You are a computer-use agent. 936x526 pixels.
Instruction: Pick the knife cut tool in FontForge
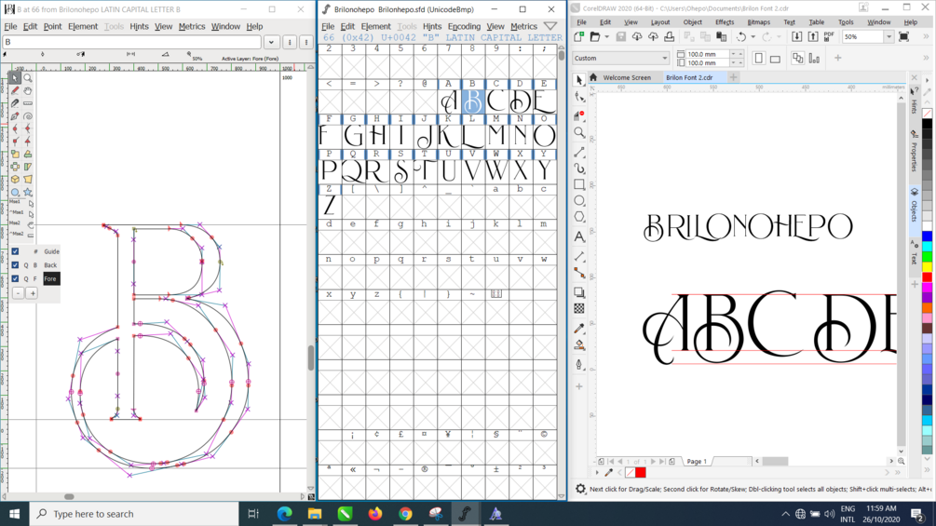click(x=15, y=103)
